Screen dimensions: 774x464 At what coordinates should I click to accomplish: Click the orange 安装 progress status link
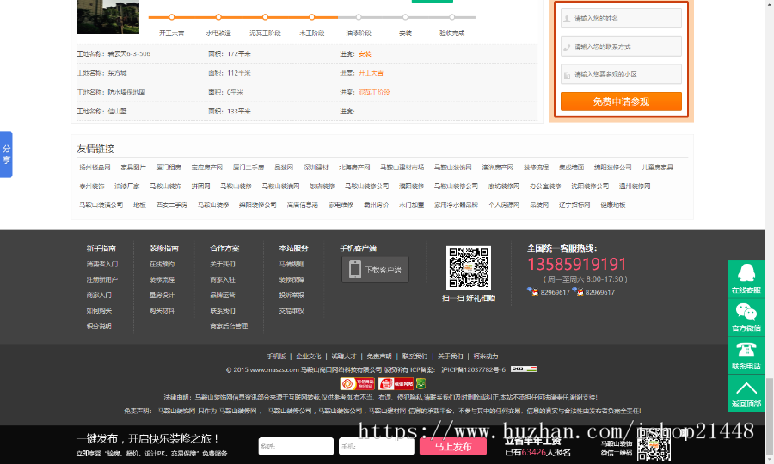(x=365, y=54)
